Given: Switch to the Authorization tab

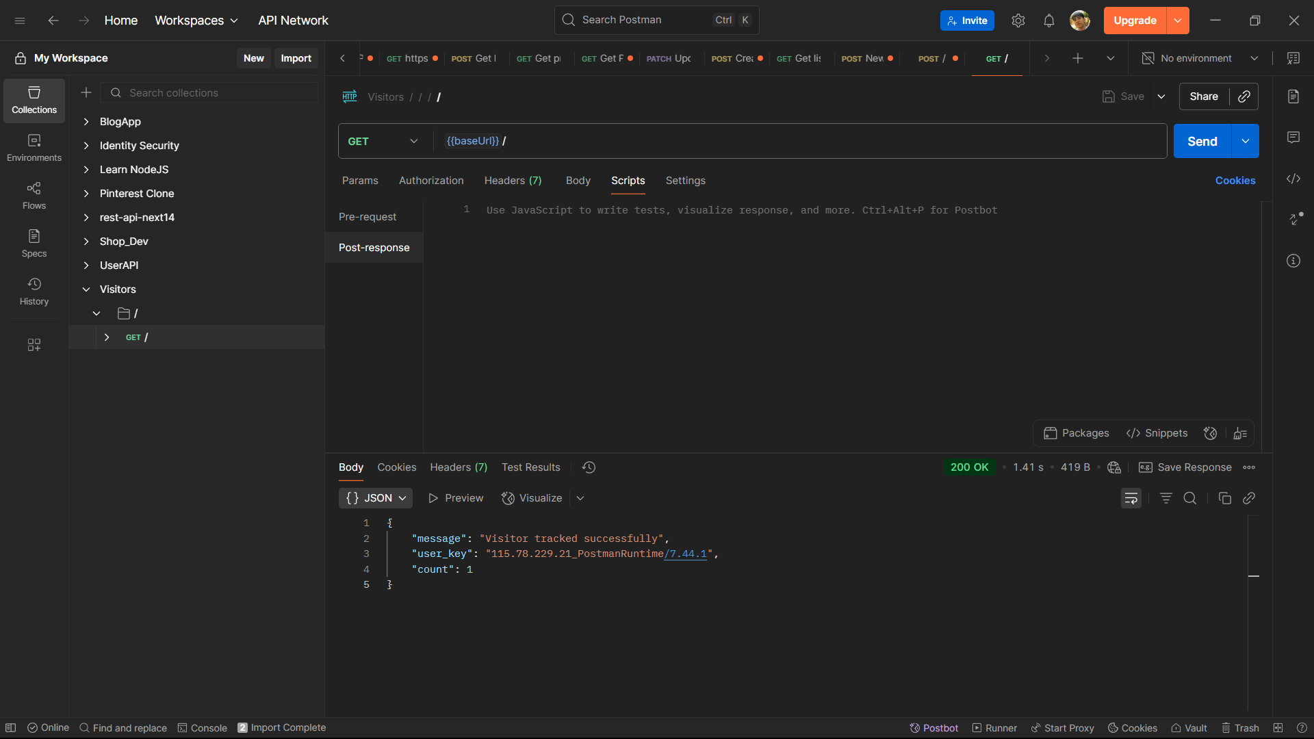Looking at the screenshot, I should pos(431,181).
